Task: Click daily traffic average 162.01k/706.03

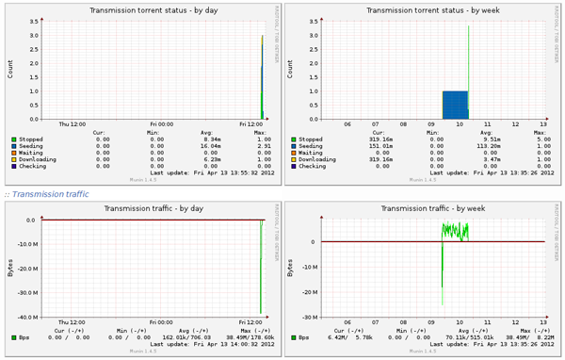Action: [186, 337]
